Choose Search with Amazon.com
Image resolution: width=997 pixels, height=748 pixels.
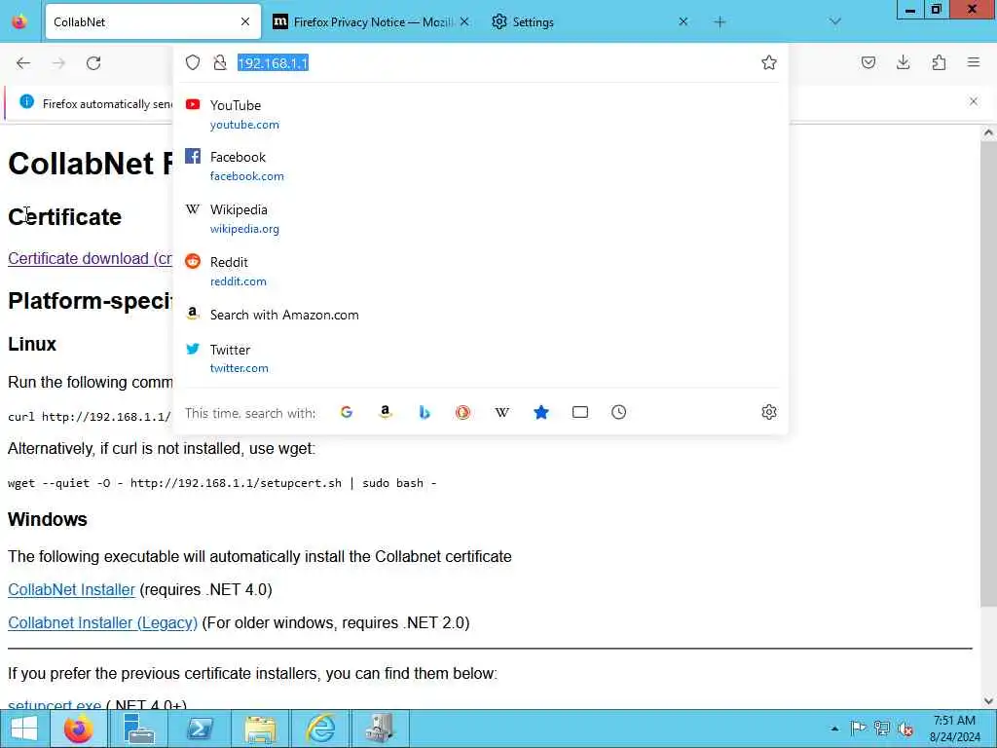[481, 315]
